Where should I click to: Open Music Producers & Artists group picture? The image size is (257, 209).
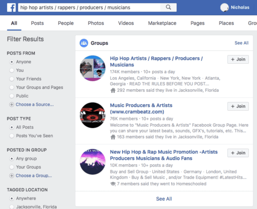coord(93,115)
